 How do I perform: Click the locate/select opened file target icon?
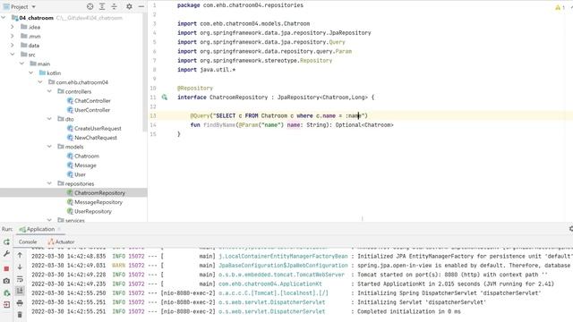pos(90,6)
